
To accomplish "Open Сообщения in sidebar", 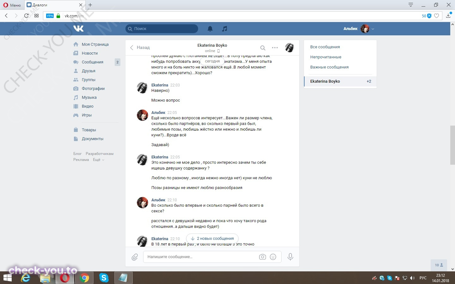I will coord(93,62).
